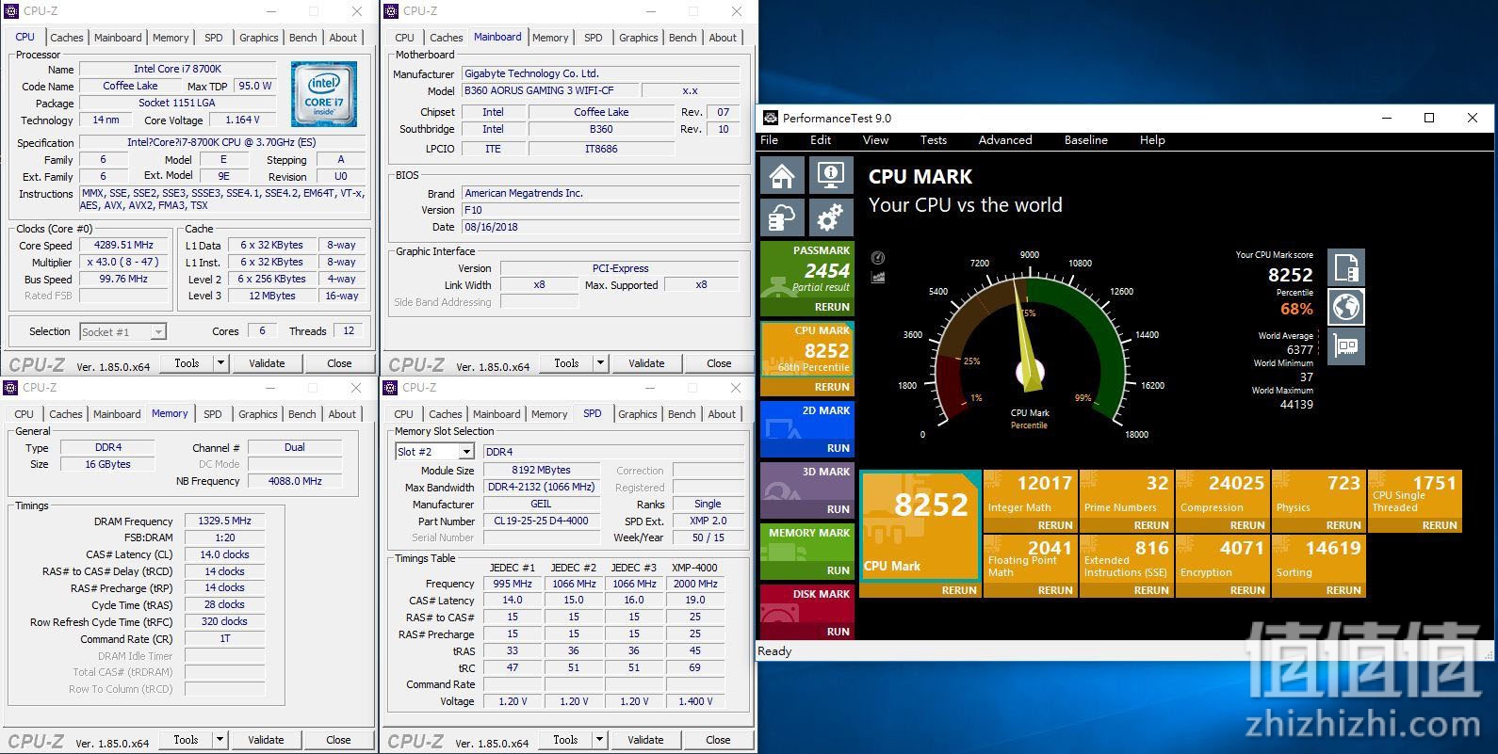Switch to SPD tab in the Processor CPU-Z window
The width and height of the screenshot is (1498, 754).
(x=214, y=38)
